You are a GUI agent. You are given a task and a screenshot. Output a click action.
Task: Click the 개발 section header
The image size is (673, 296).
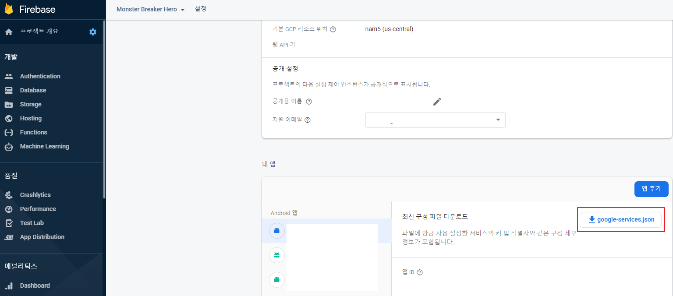pyautogui.click(x=11, y=57)
